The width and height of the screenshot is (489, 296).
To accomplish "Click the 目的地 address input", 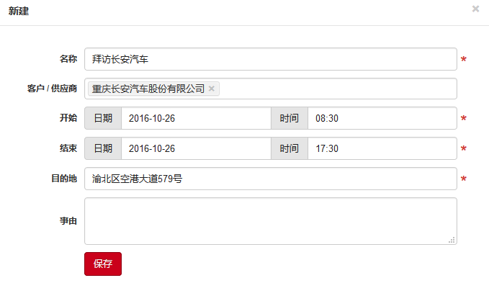I will click(x=270, y=179).
